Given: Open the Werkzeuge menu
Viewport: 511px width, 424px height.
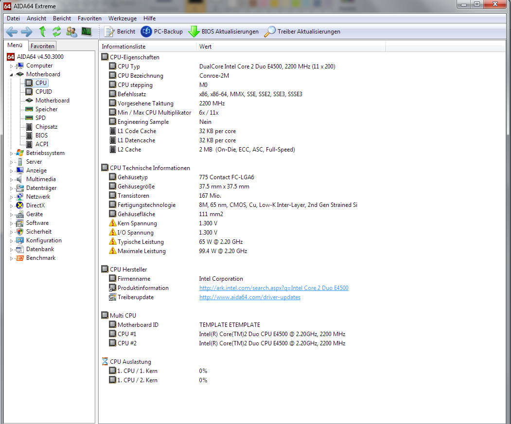Looking at the screenshot, I should click(x=123, y=18).
